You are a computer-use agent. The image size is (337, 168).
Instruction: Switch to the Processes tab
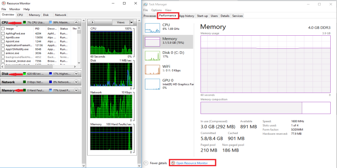150,16
